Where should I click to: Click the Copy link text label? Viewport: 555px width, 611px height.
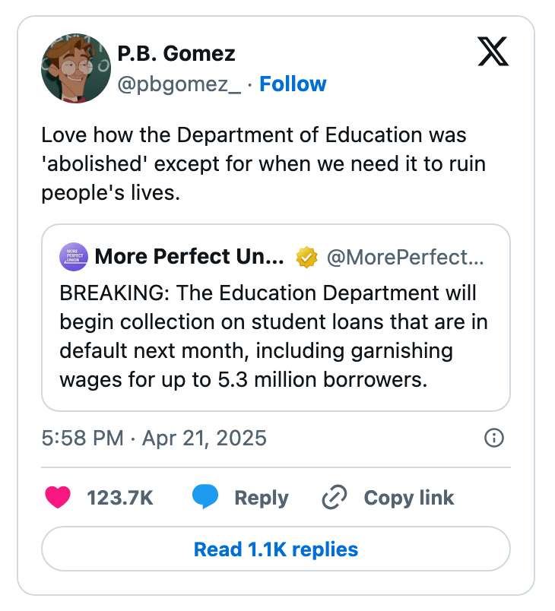click(x=408, y=498)
